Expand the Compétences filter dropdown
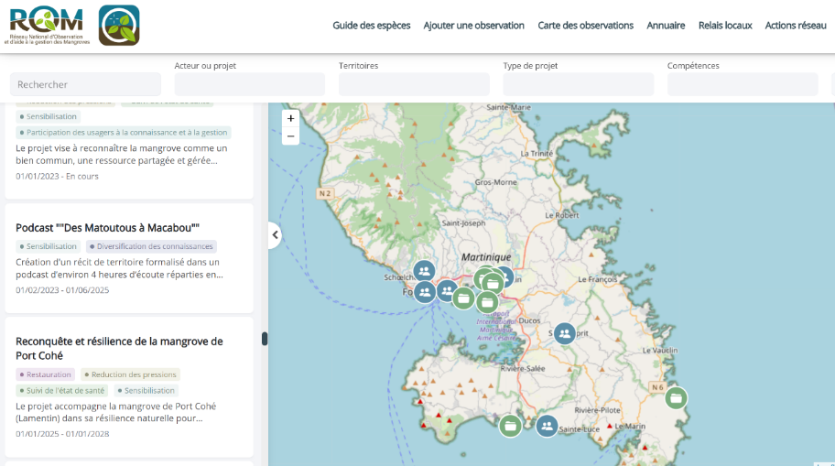 click(x=742, y=84)
